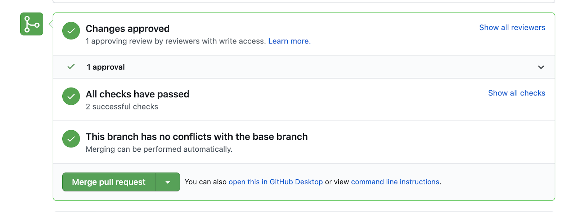Open this in GitHub Desktop link

[x=275, y=182]
